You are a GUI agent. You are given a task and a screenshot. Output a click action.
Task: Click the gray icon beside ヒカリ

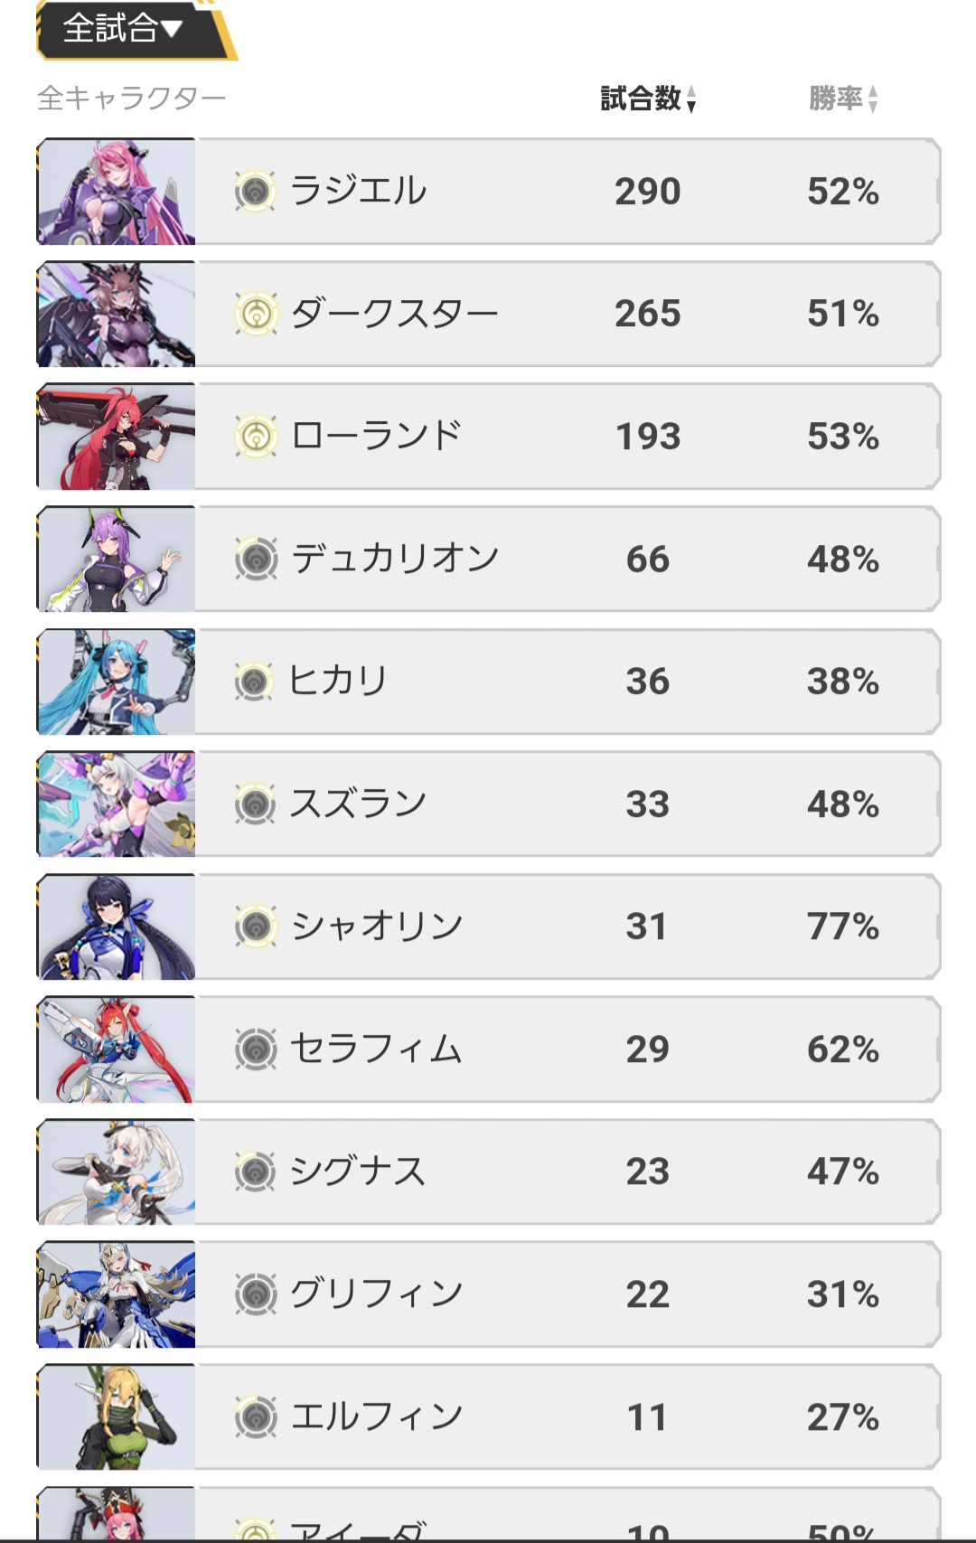(255, 682)
